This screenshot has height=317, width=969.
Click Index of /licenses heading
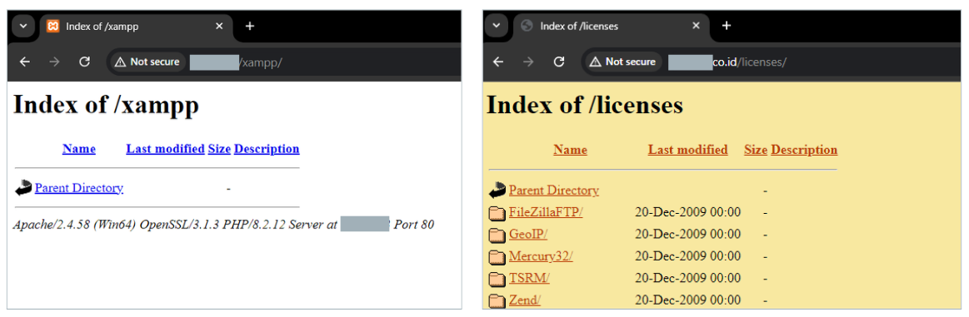585,106
